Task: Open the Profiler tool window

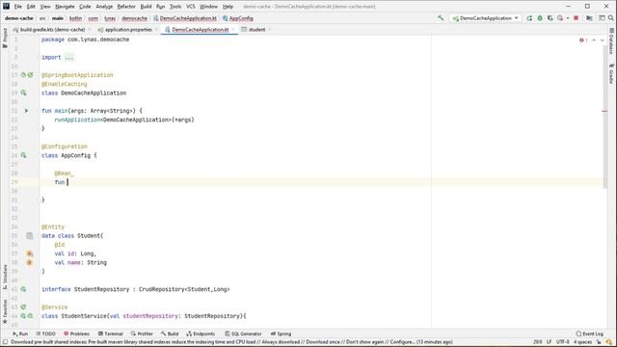Action: tap(142, 334)
